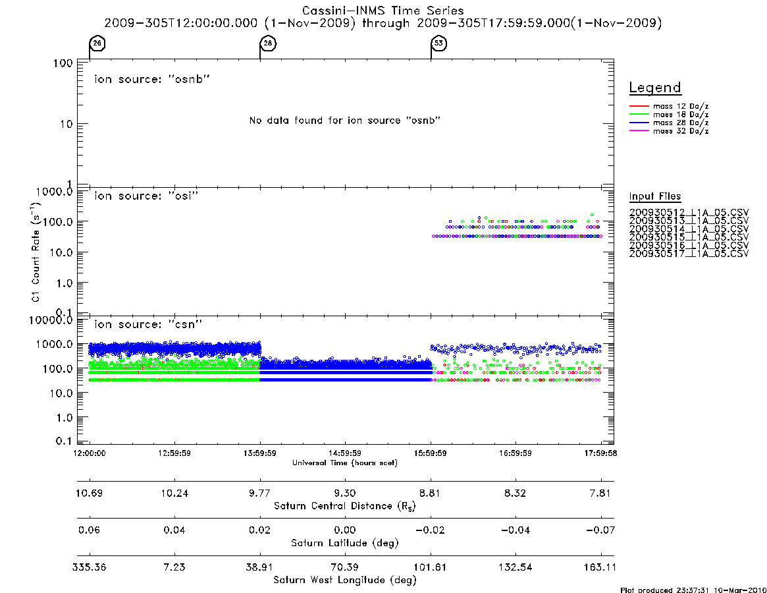Select input file 200930517_L1A_05.CSV

[x=689, y=254]
